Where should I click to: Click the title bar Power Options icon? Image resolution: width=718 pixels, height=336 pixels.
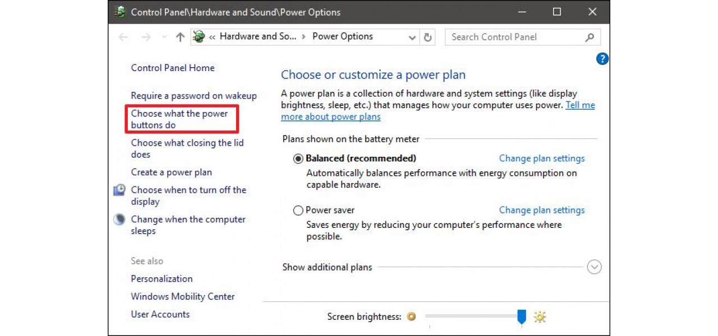coord(119,12)
